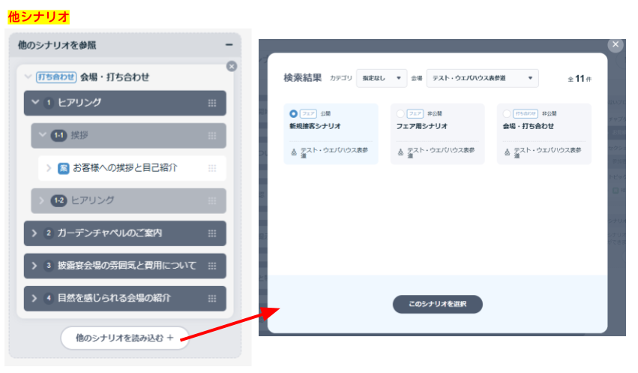Choose 会場・打ち合わせ radio button in results
638x373 pixels.
coord(506,114)
